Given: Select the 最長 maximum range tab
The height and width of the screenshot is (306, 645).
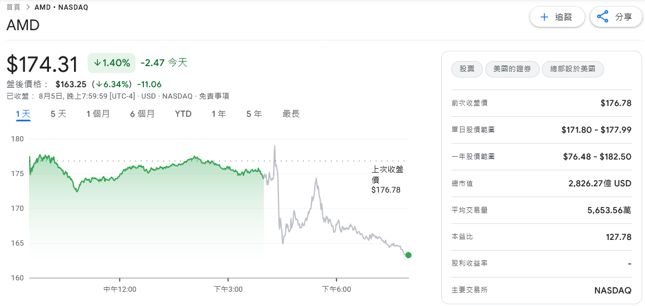Looking at the screenshot, I should click(291, 114).
